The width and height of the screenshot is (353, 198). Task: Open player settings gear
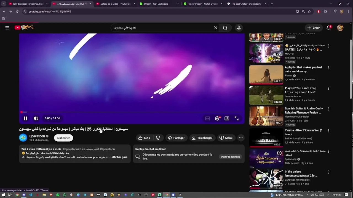(x=217, y=118)
